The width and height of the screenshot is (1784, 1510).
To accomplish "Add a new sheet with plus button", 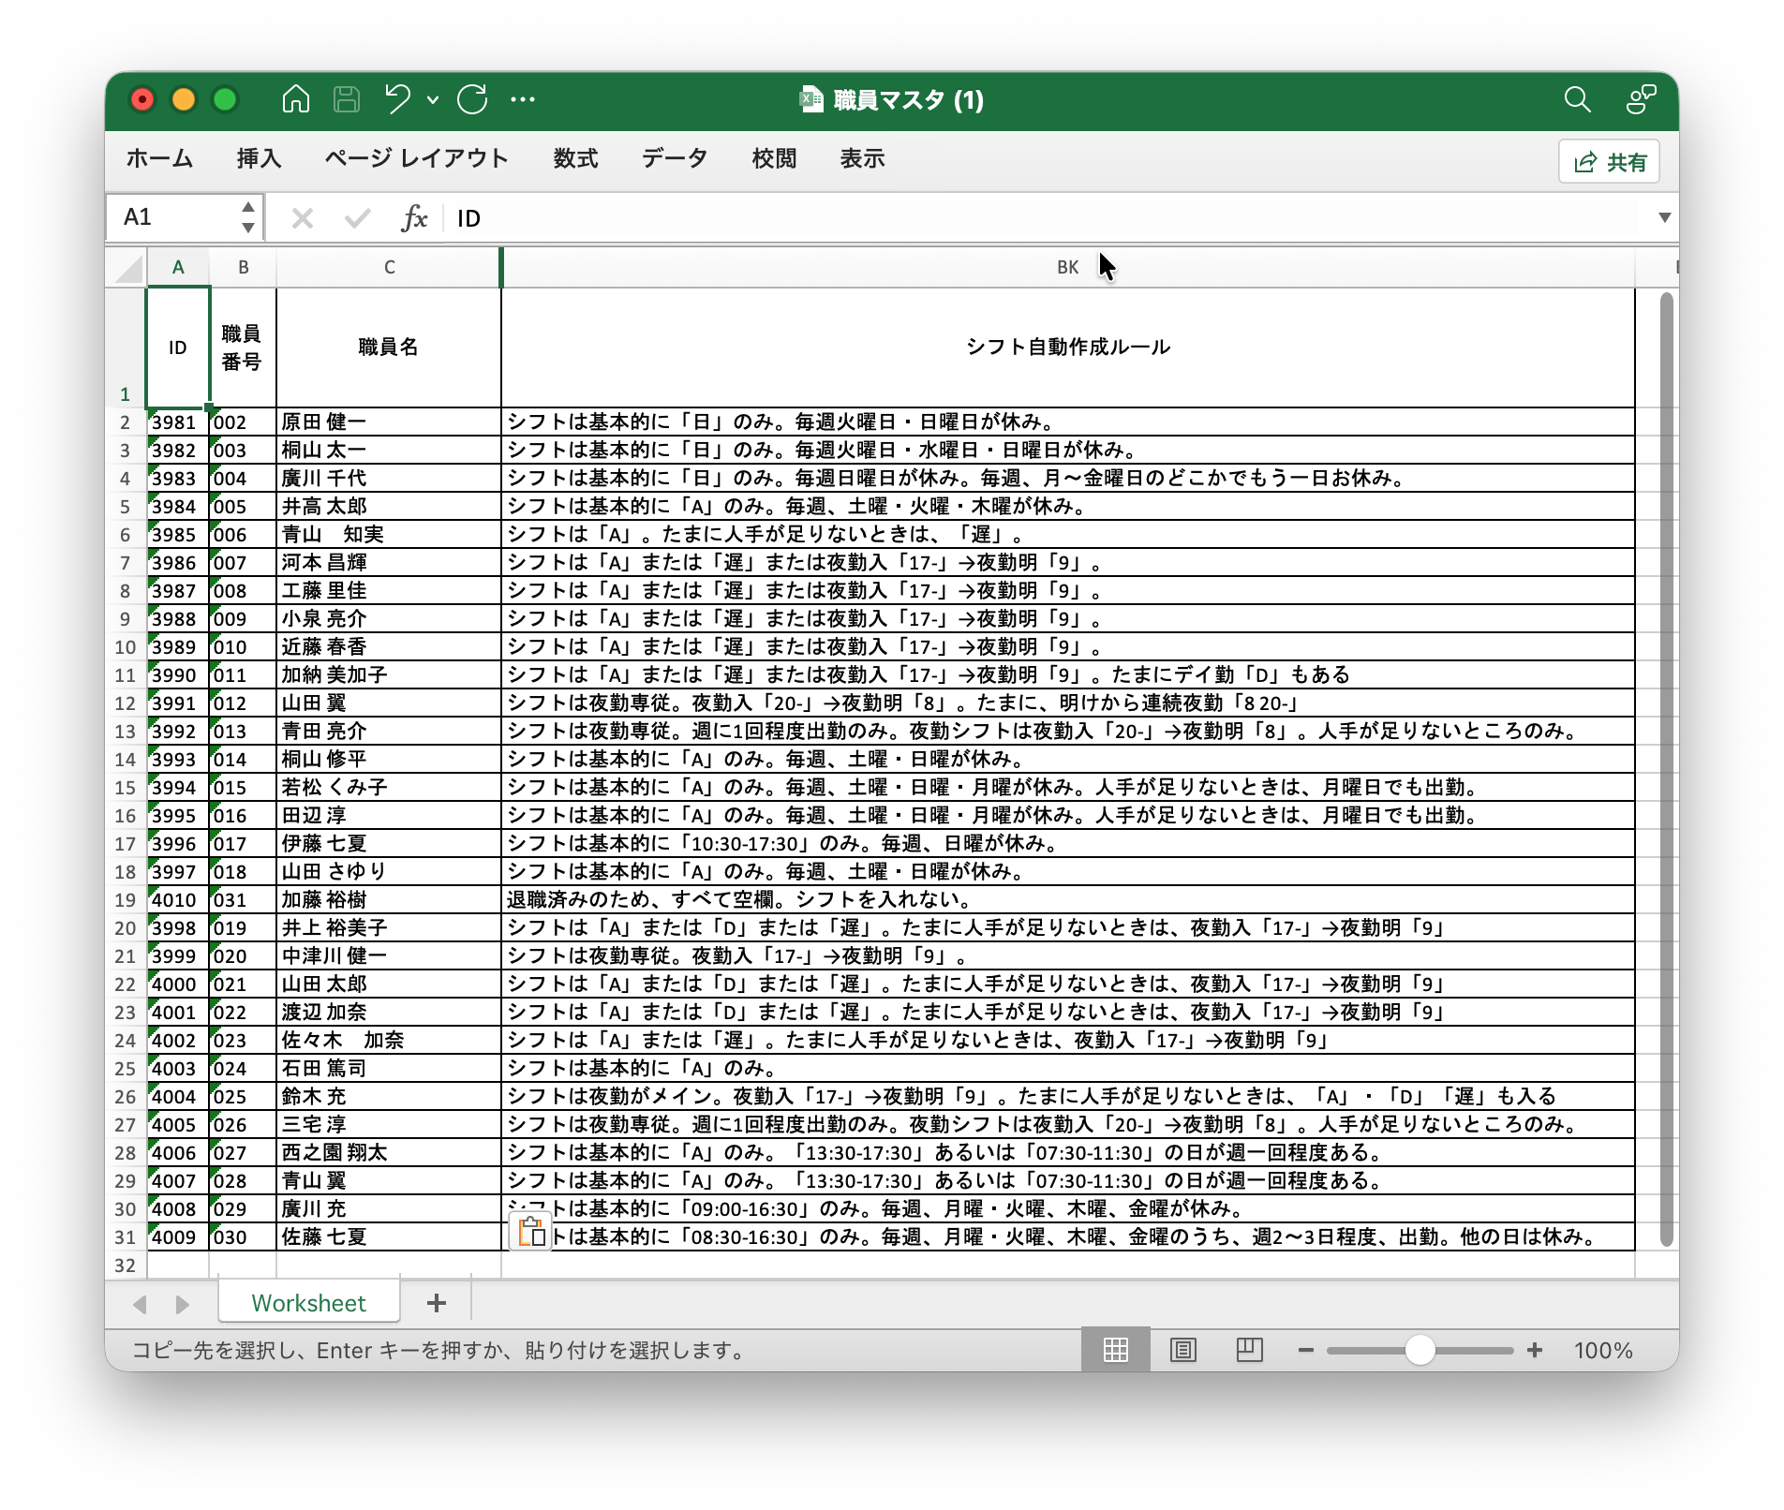I will coord(436,1303).
